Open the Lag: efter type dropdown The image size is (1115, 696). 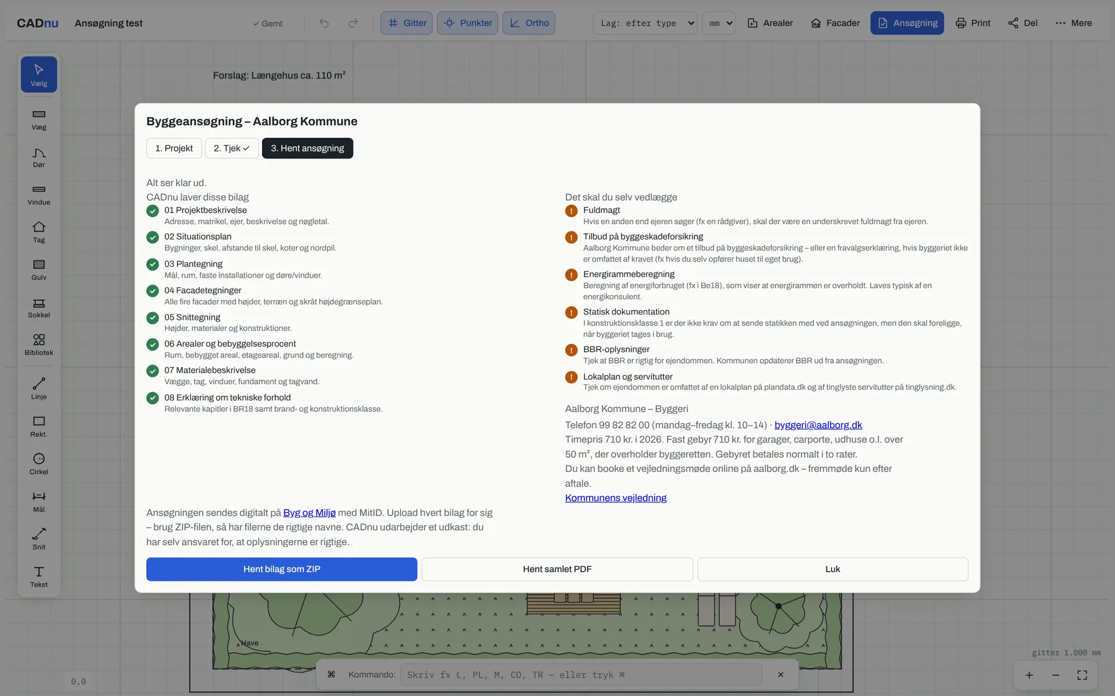(x=645, y=23)
